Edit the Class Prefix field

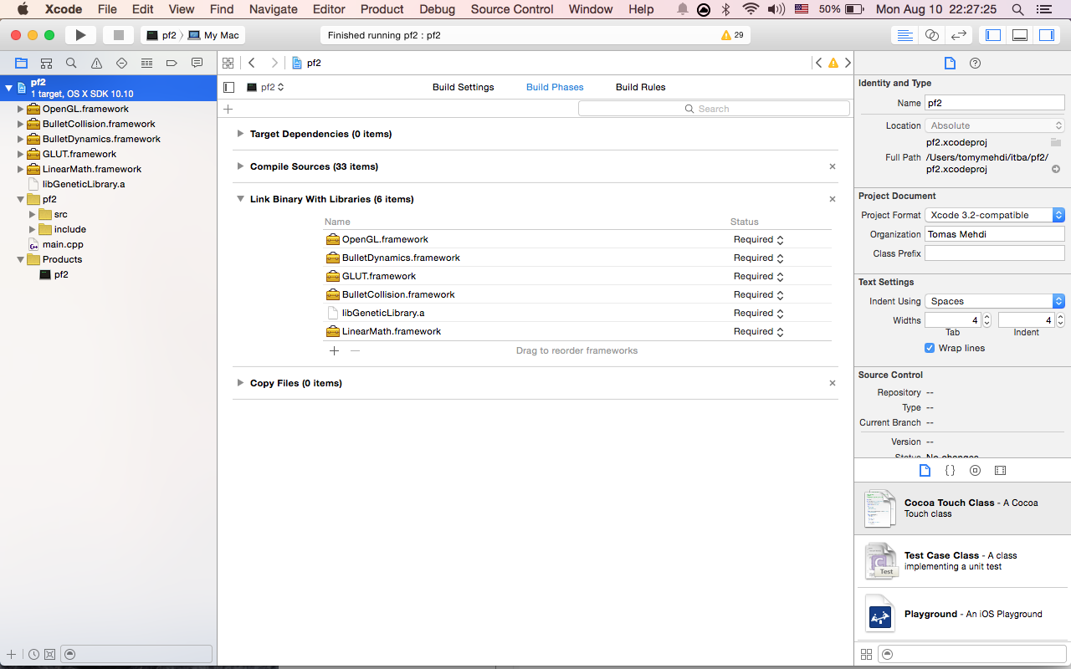(995, 253)
